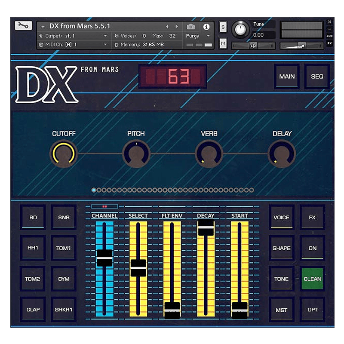Image resolution: width=344 pixels, height=344 pixels.
Task: Click the DECAY fader handle
Action: coord(206,227)
